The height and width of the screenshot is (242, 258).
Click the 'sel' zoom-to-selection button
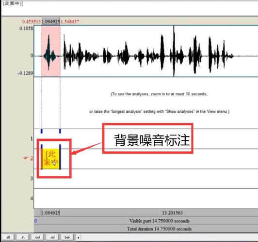(52, 237)
